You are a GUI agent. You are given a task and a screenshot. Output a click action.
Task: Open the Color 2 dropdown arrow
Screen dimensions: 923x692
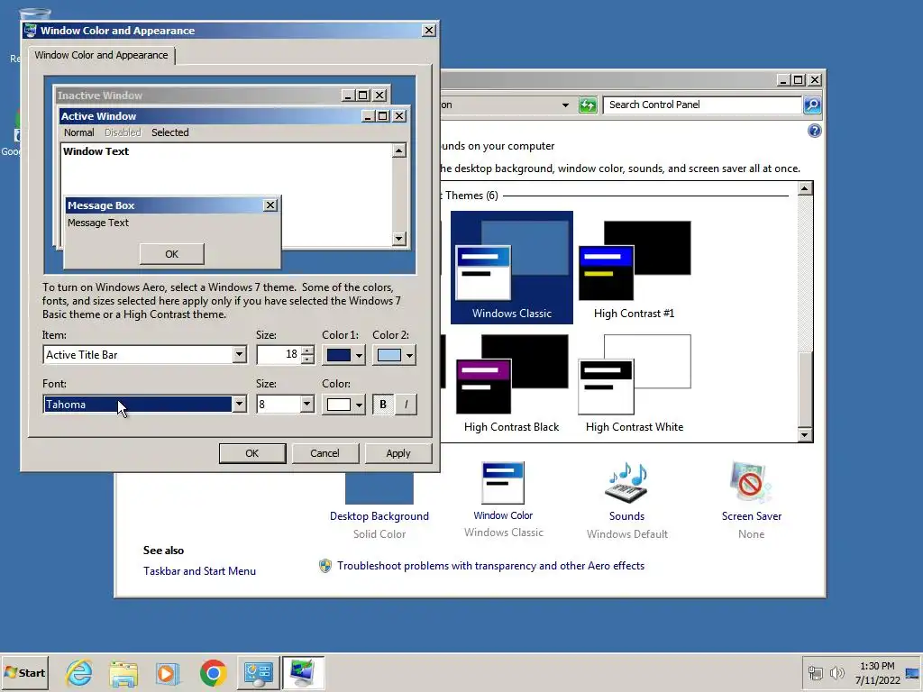pos(409,355)
